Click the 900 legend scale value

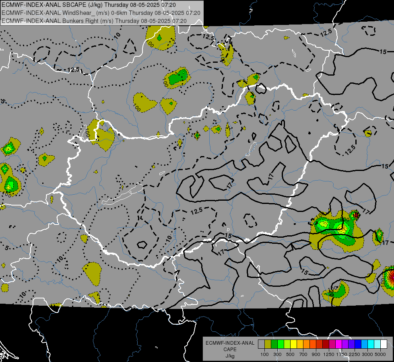(x=316, y=354)
